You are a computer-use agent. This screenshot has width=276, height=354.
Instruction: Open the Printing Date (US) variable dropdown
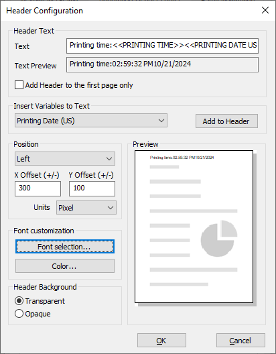pyautogui.click(x=91, y=121)
